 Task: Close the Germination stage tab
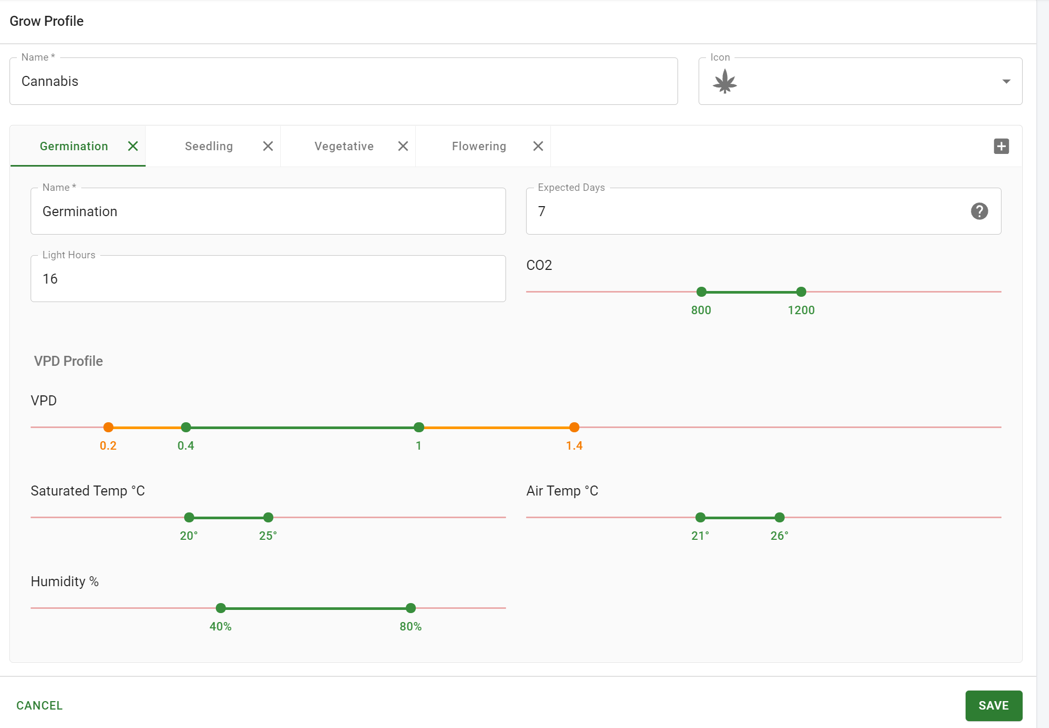[x=133, y=146]
